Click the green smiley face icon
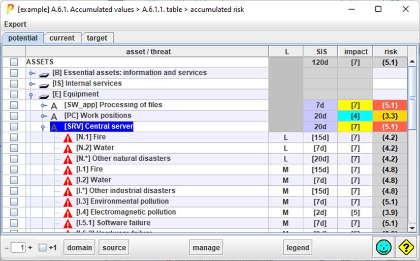The image size is (420, 261). tap(383, 247)
